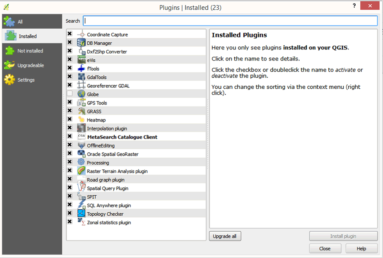Toggle the GRASS plugin checkbox
Screen dimensions: 383x258
click(70, 110)
